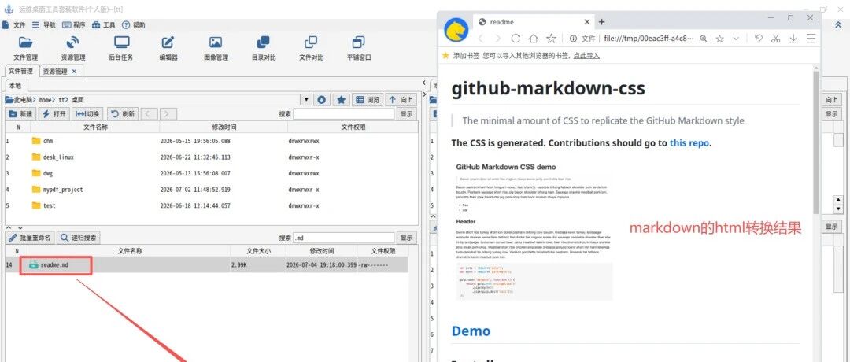Viewport: 850px width, 362px height.
Task: Open the 资源管理 resource manager tool
Action: tap(72, 48)
